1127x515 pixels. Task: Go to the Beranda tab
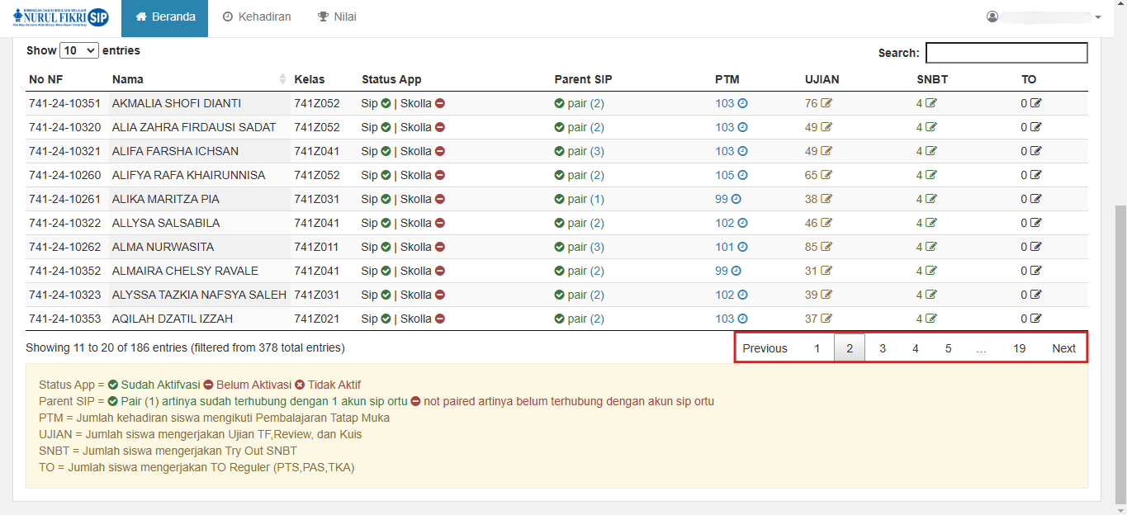point(165,17)
